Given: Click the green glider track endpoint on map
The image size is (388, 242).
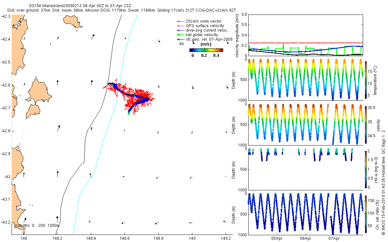Looking at the screenshot, I should tap(129, 113).
